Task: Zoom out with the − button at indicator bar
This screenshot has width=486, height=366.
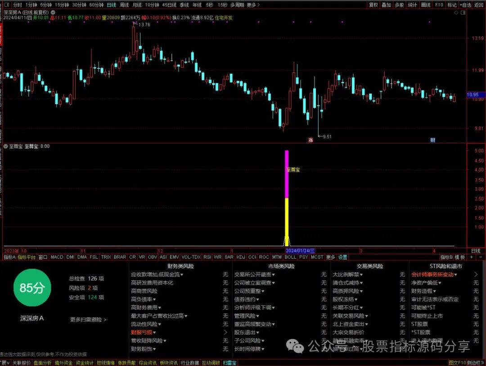Action: click(481, 257)
